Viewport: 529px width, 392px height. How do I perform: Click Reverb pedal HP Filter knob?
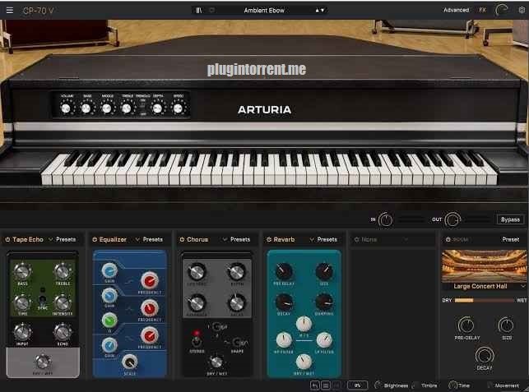pos(284,339)
